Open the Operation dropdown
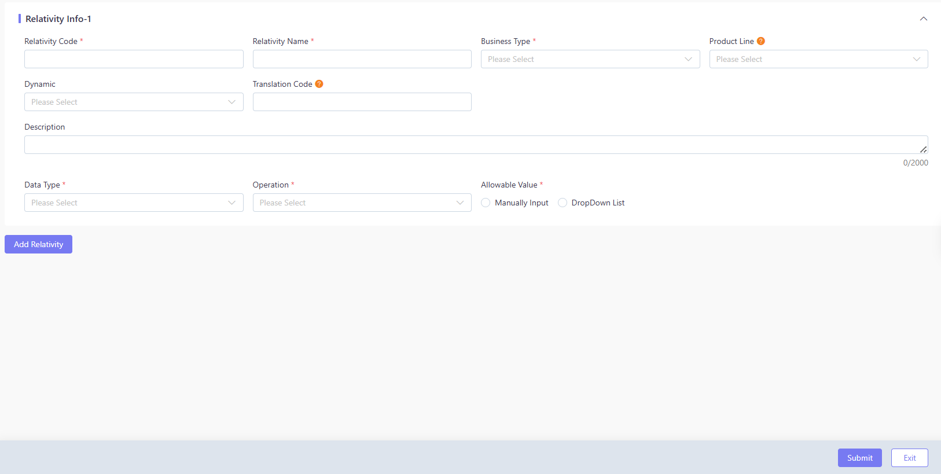 (362, 203)
